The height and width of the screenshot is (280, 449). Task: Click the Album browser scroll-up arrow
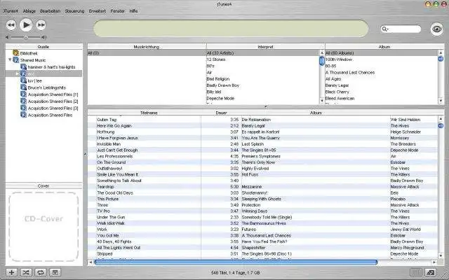click(x=441, y=52)
